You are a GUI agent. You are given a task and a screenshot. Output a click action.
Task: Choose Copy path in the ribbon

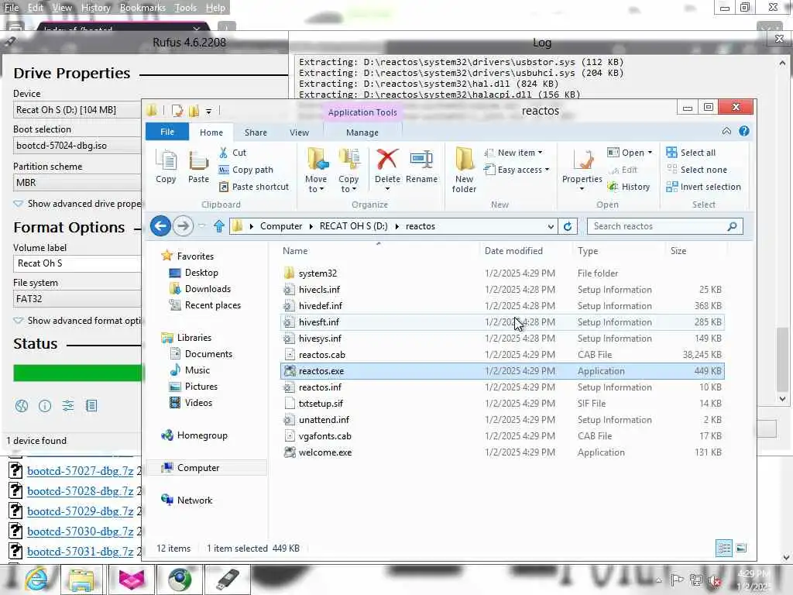tap(245, 170)
